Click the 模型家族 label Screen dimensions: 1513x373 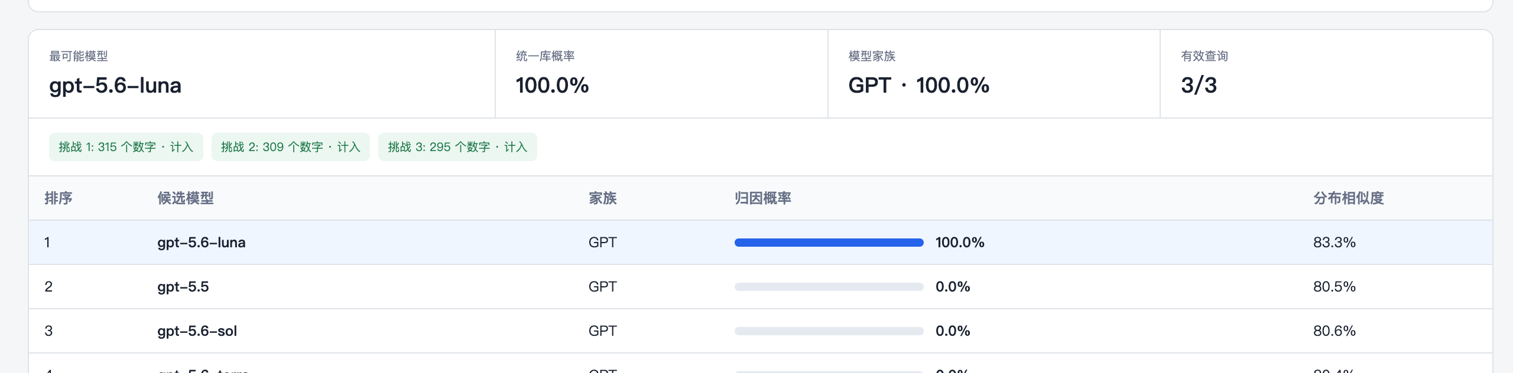(x=872, y=56)
